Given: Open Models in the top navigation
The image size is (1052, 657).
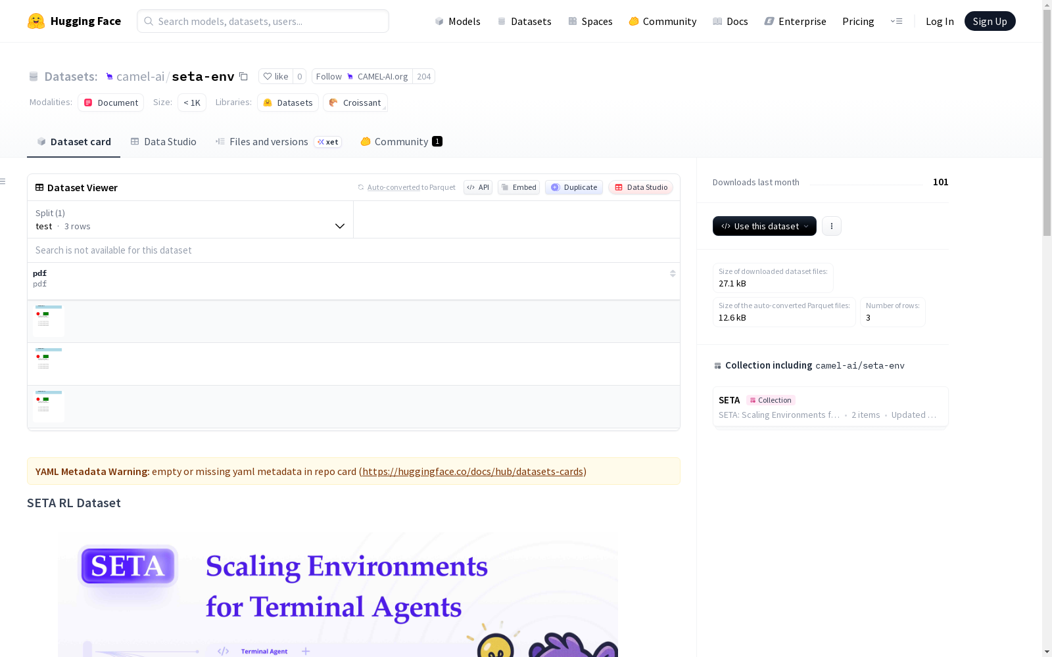Looking at the screenshot, I should pyautogui.click(x=458, y=21).
